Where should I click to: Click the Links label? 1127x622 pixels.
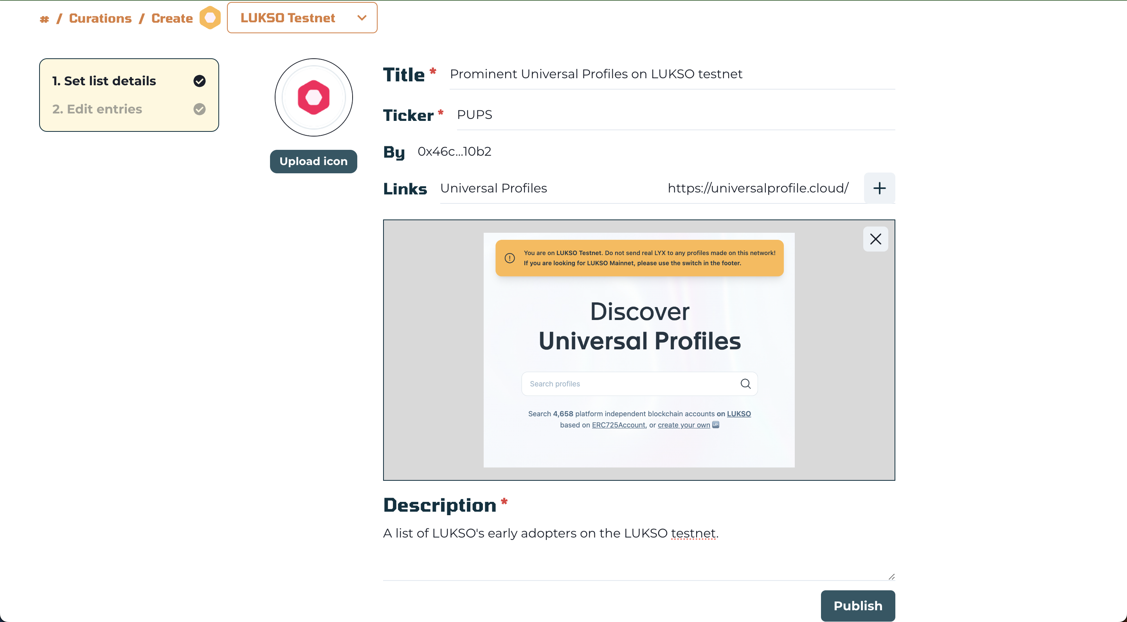point(405,189)
